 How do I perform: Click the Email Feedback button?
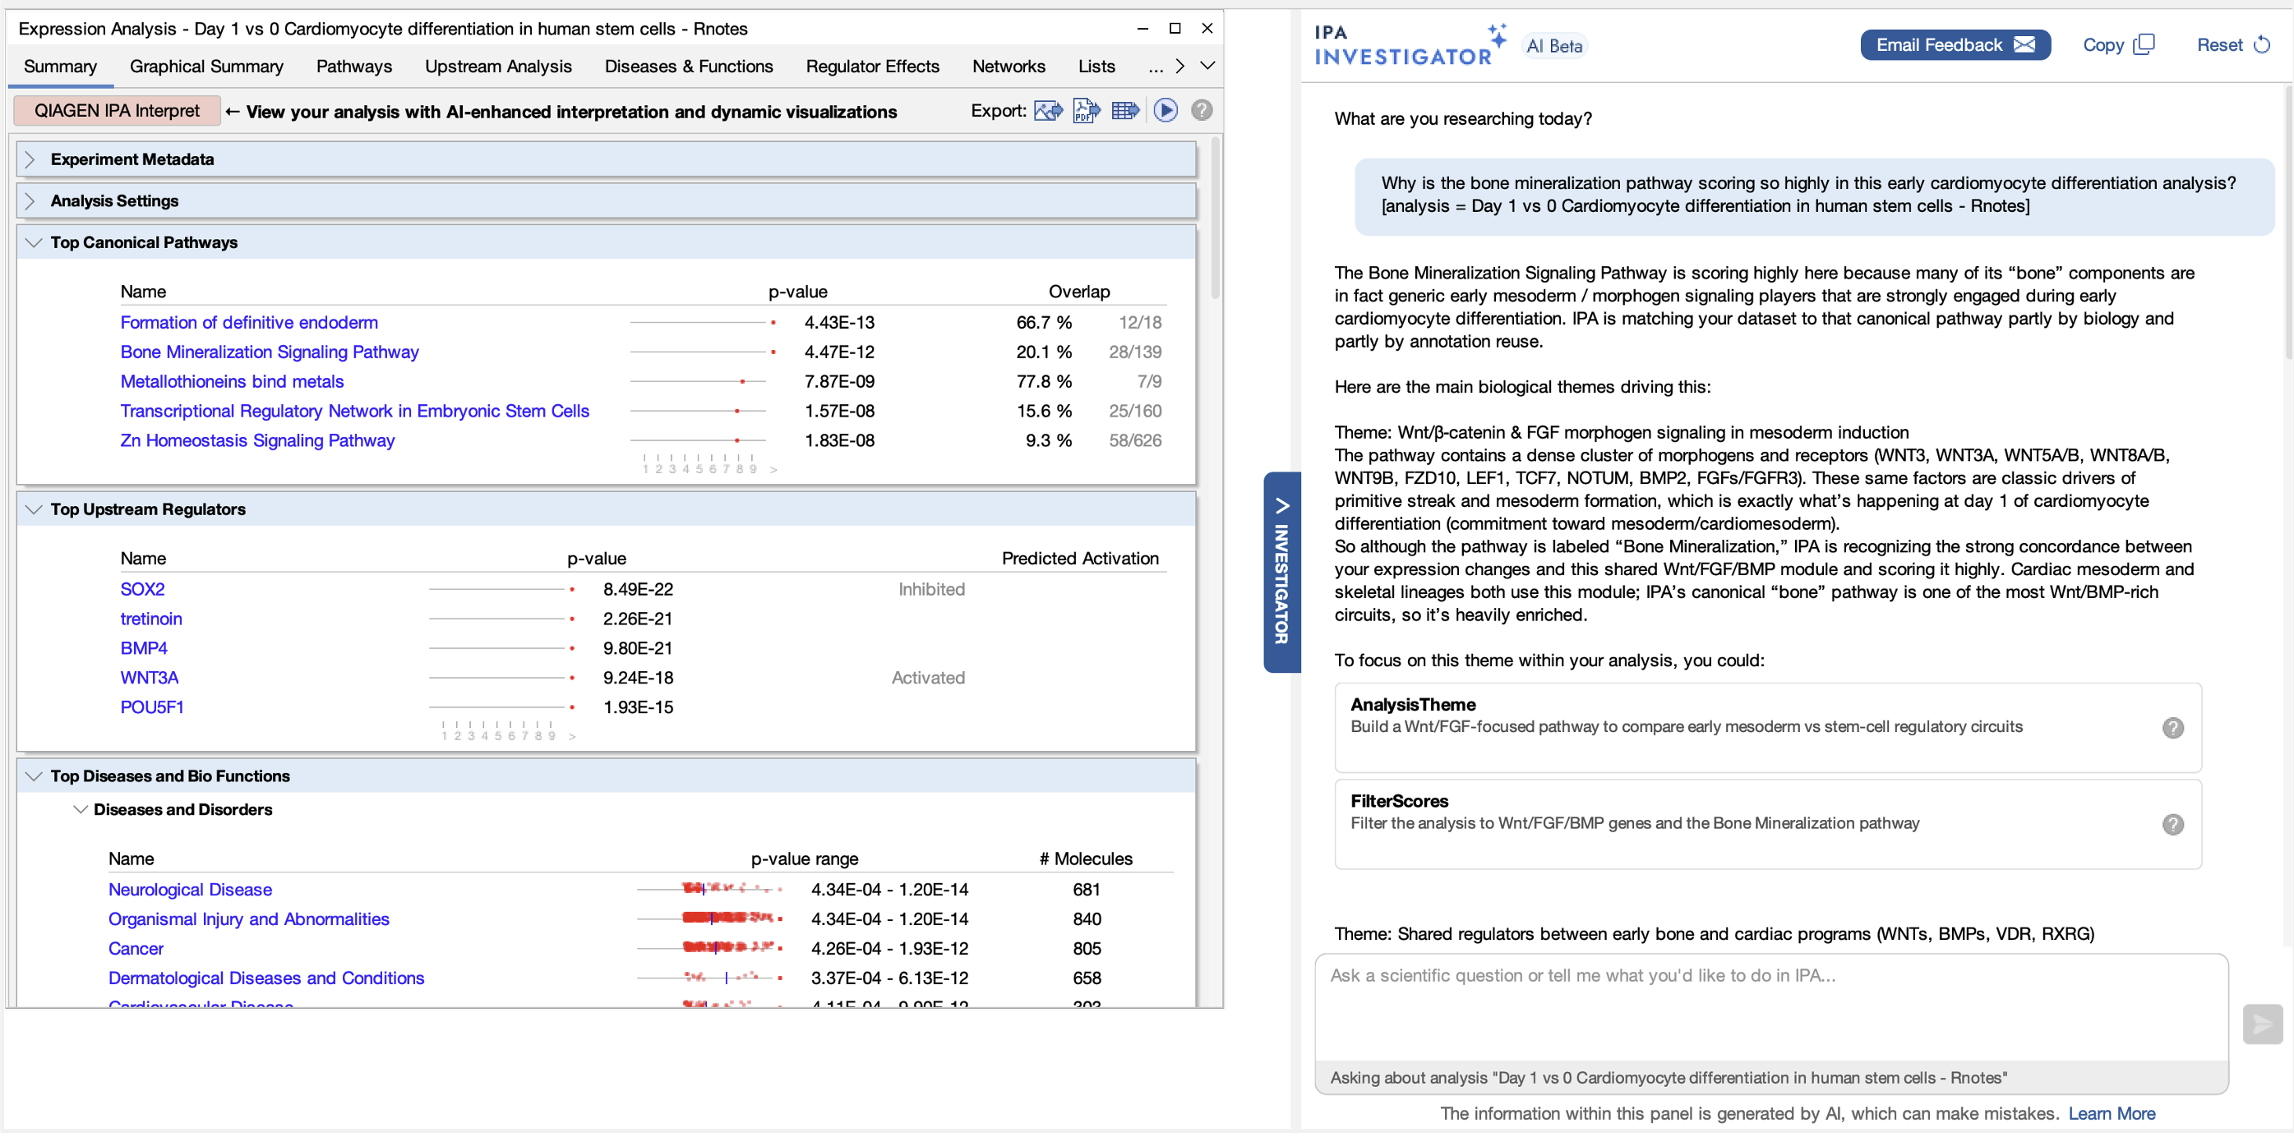pyautogui.click(x=1955, y=45)
